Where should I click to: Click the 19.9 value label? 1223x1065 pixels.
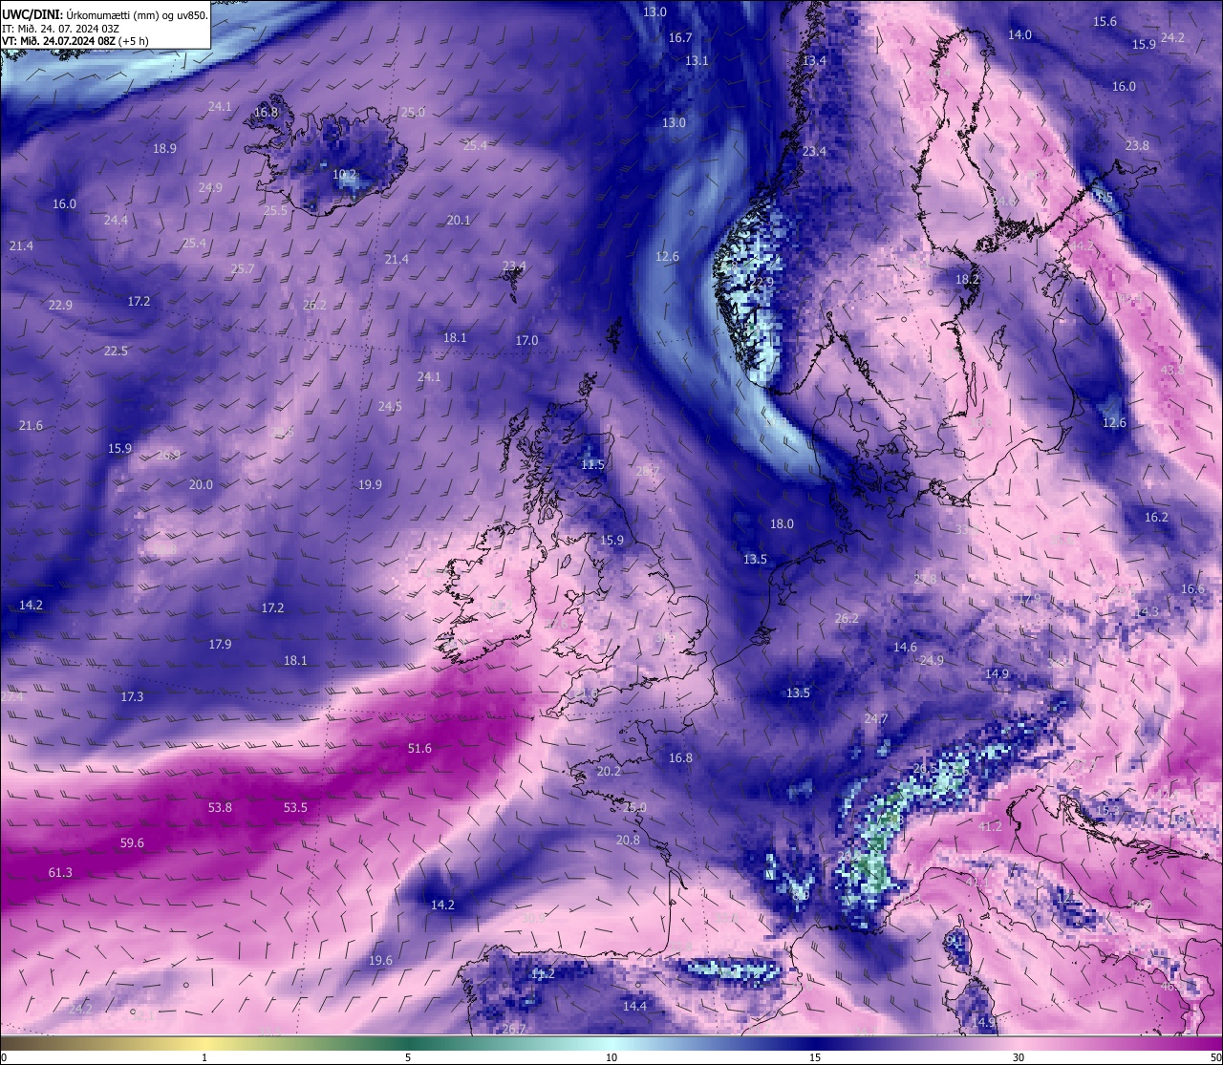coord(370,484)
